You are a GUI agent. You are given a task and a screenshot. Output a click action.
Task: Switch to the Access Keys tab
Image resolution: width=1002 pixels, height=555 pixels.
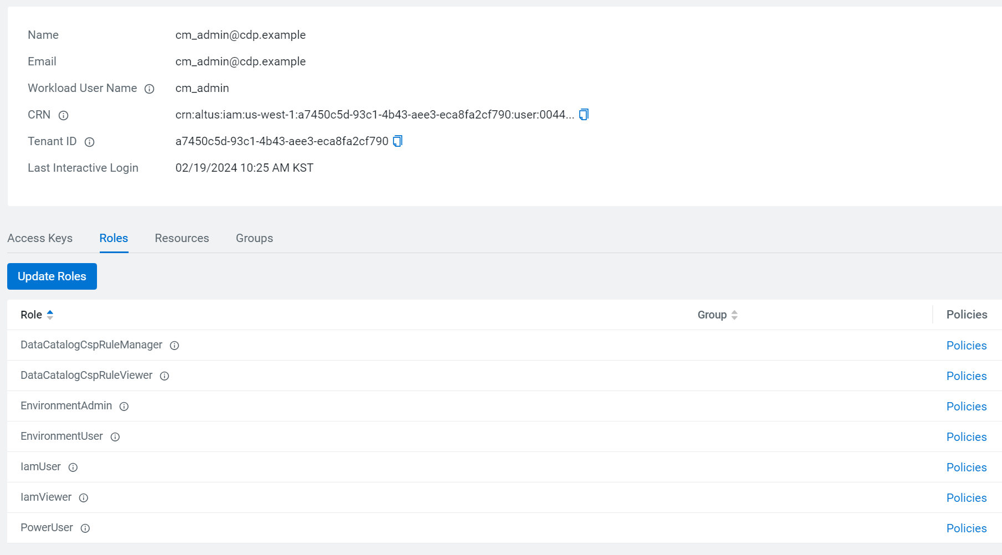click(40, 238)
